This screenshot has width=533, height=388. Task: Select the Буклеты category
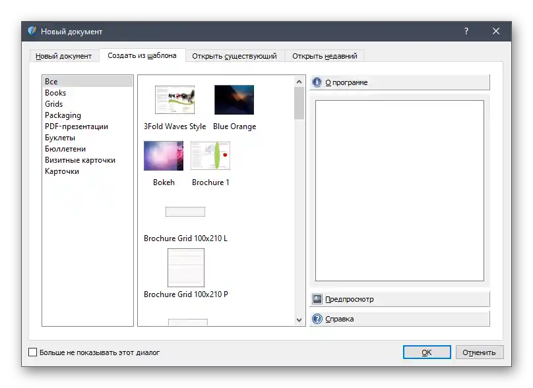(x=87, y=138)
